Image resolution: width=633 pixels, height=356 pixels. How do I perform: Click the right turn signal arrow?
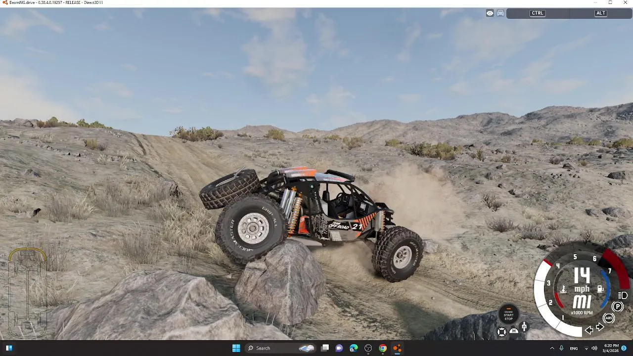point(600,327)
